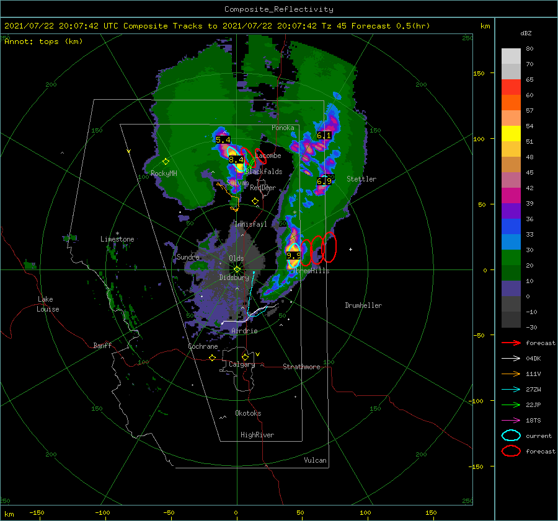Click the Annot: tops (km) label
The width and height of the screenshot is (558, 521).
[43, 42]
